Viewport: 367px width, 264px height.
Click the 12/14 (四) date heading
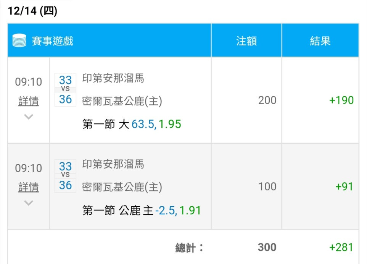(x=32, y=11)
